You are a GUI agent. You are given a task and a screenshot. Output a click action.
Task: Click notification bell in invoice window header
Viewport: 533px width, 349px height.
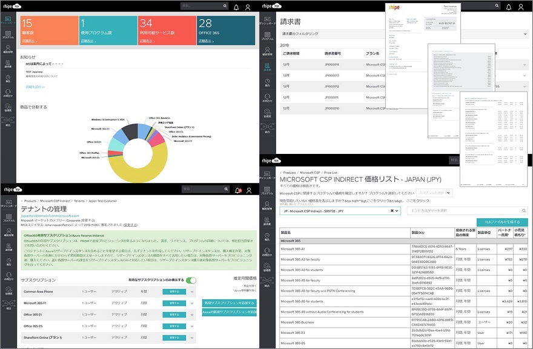coord(509,7)
